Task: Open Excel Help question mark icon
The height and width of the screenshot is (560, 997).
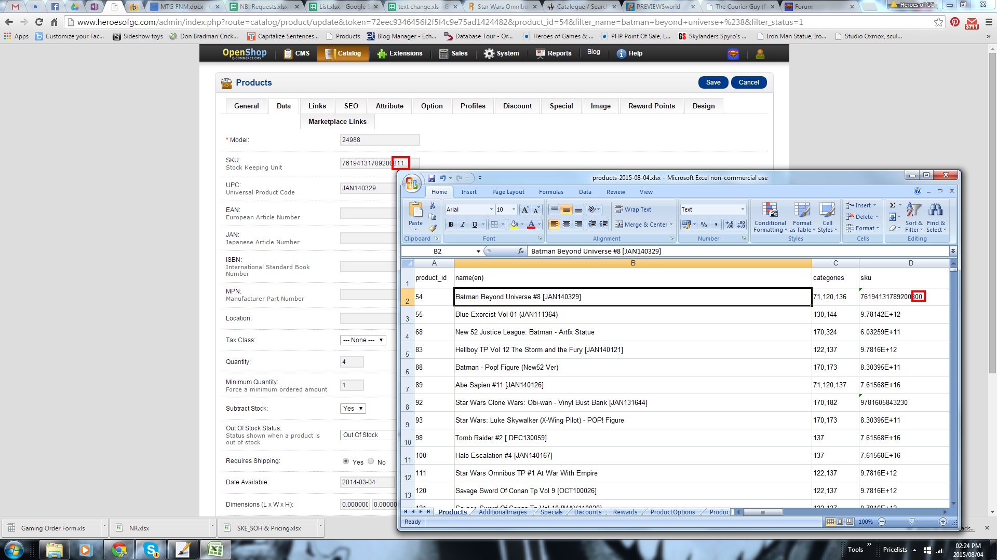Action: click(x=917, y=191)
